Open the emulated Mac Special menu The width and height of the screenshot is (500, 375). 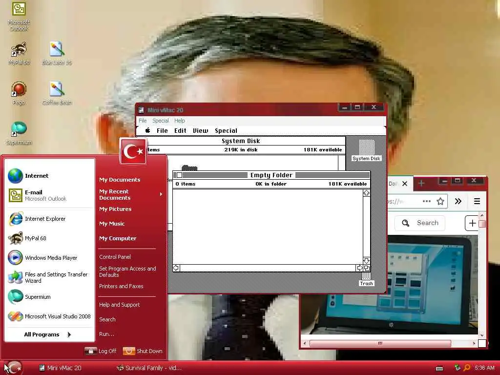coord(226,130)
